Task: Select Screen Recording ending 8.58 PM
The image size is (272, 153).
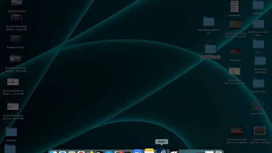Action: tap(237, 130)
